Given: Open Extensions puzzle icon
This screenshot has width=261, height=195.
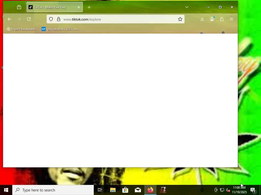Looking at the screenshot, I should point(222,19).
